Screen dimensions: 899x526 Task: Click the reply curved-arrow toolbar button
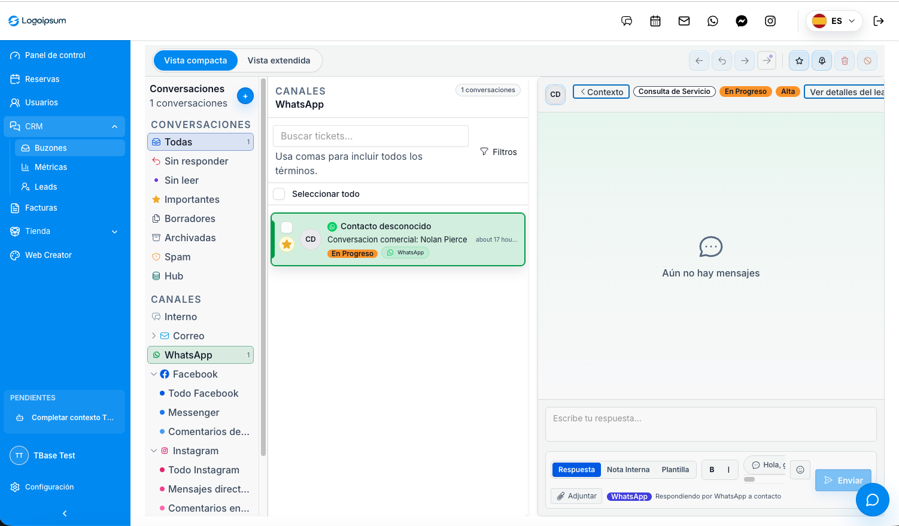(x=722, y=60)
